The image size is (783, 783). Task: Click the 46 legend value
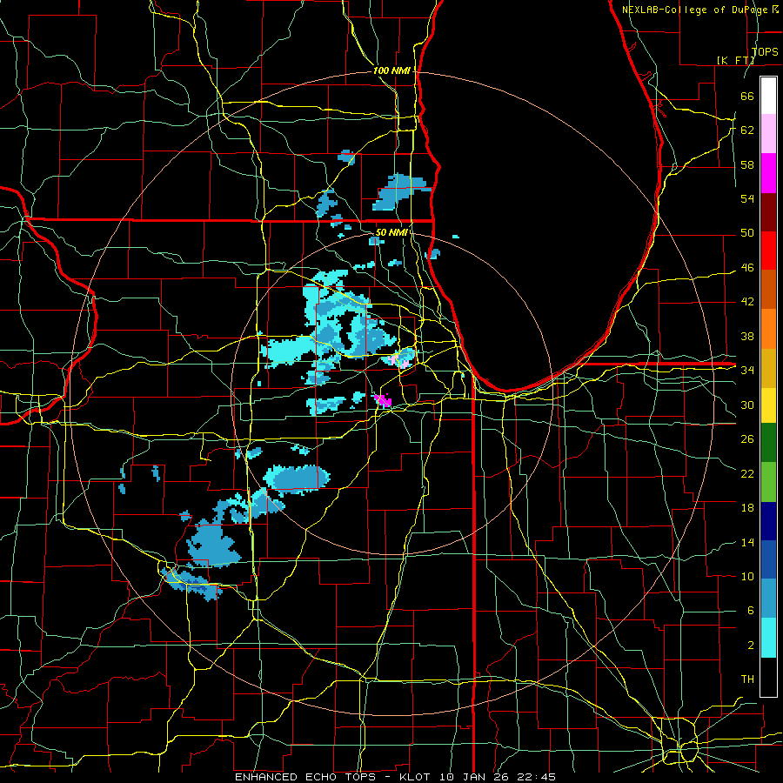(x=747, y=268)
